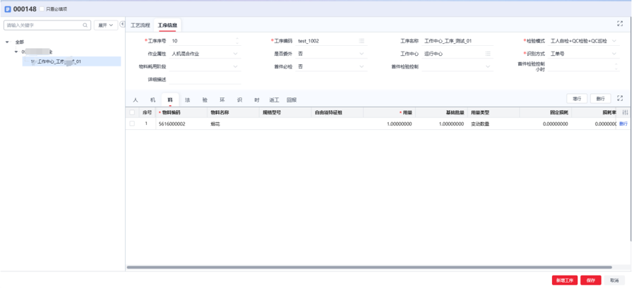Click the red 新增工序 button
The image size is (634, 289).
(x=565, y=280)
